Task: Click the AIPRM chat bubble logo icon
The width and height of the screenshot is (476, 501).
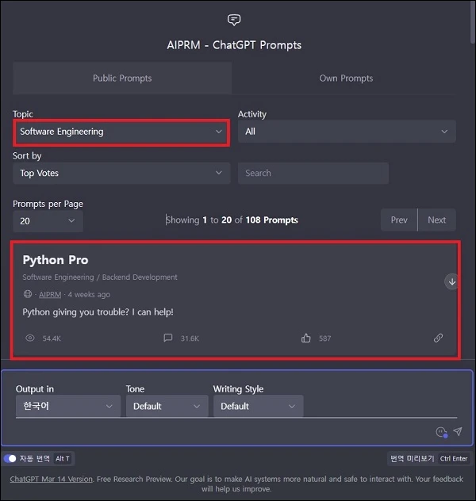Action: [234, 20]
